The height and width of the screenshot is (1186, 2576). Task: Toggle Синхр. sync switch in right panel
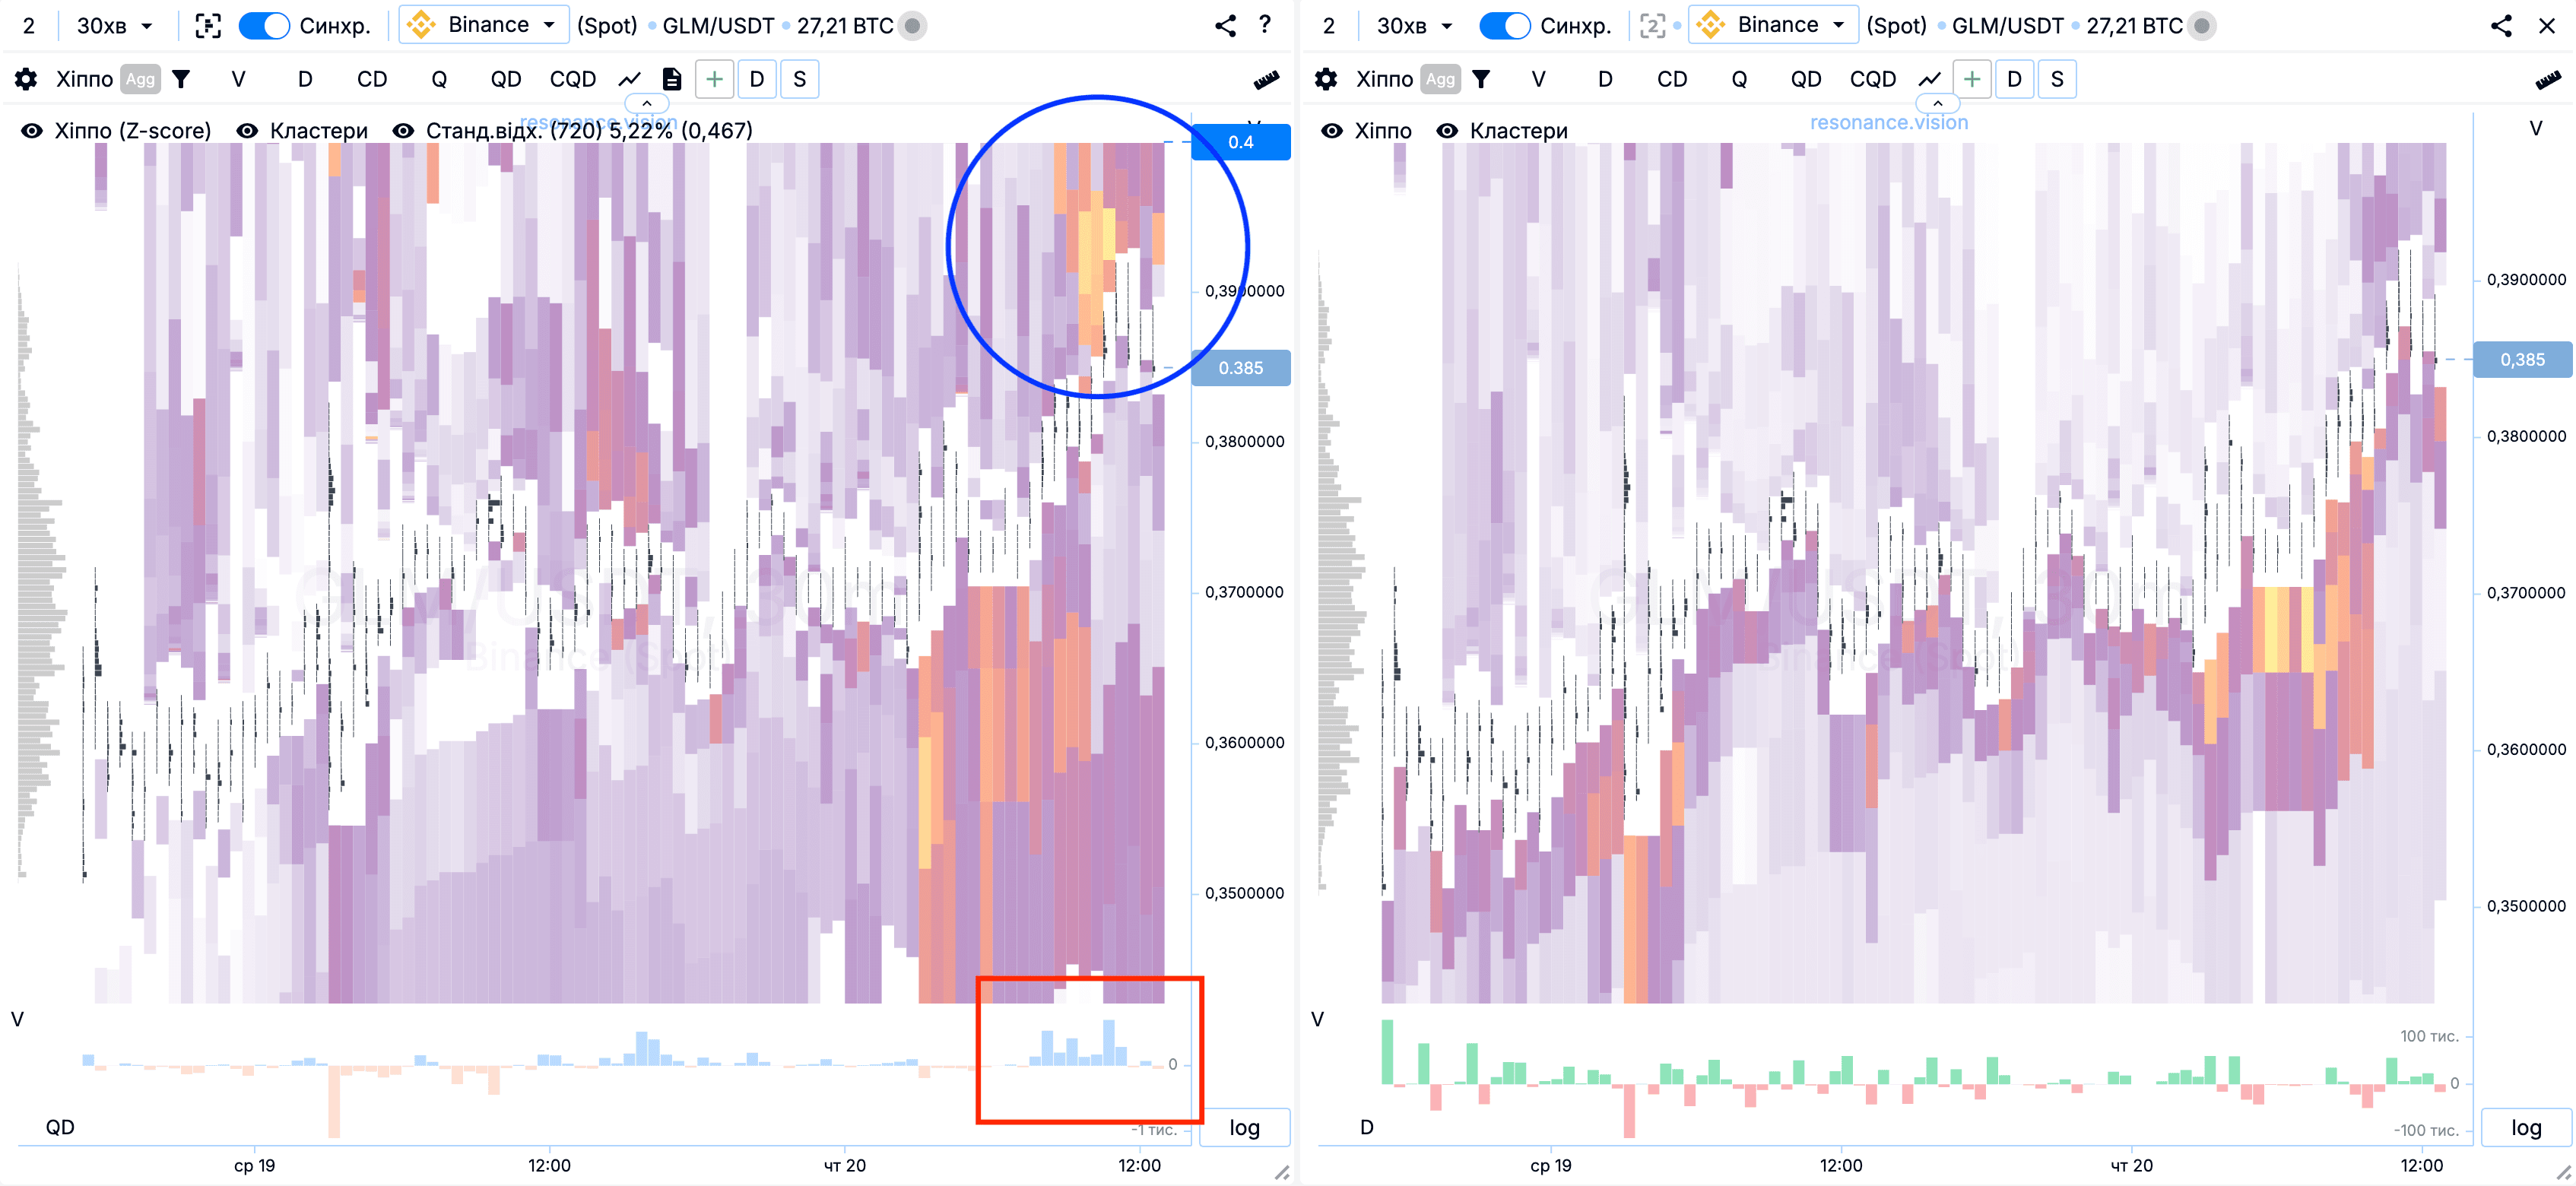coord(1504,26)
